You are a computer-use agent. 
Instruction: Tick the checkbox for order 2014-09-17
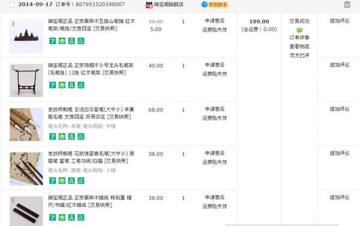pos(12,5)
